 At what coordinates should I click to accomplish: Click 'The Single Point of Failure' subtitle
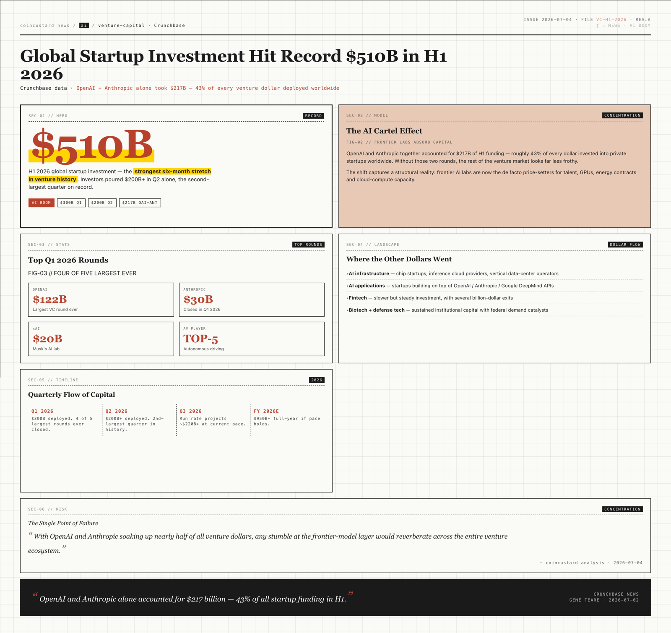coord(63,523)
